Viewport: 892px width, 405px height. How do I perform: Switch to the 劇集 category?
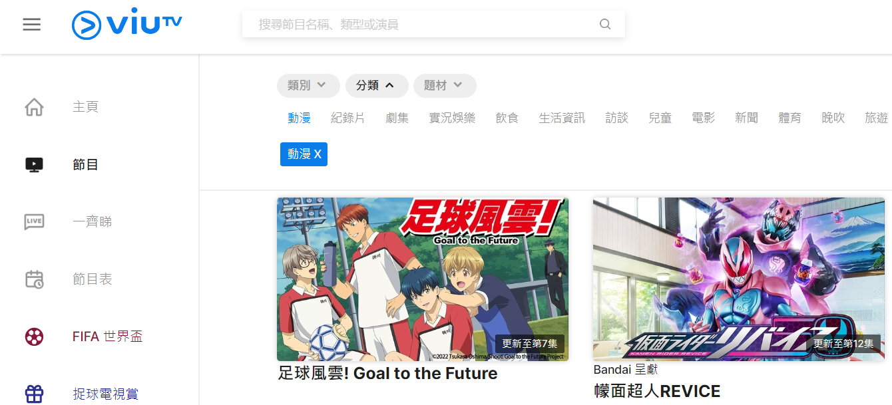(397, 118)
